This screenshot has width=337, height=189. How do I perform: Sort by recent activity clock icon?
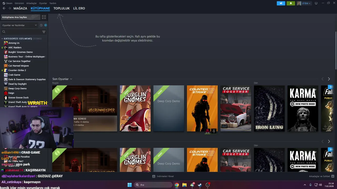[x=41, y=25]
